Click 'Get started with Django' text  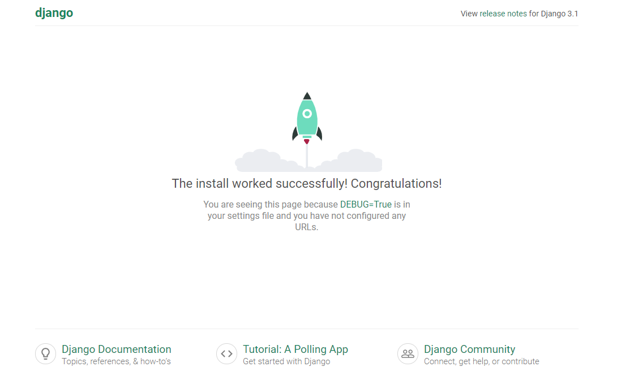tap(286, 361)
